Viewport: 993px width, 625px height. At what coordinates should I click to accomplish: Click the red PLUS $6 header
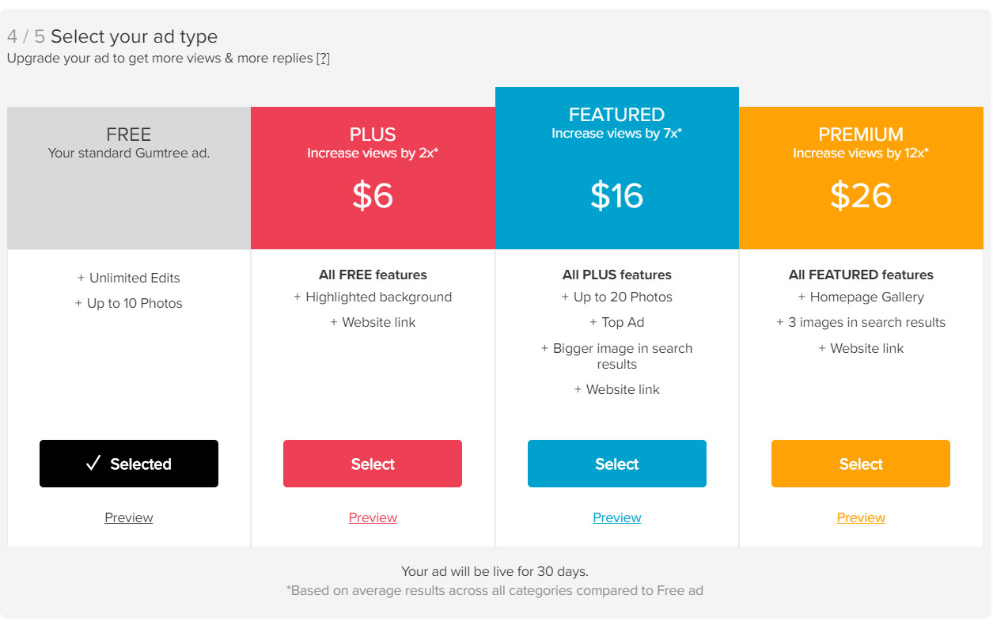click(373, 178)
